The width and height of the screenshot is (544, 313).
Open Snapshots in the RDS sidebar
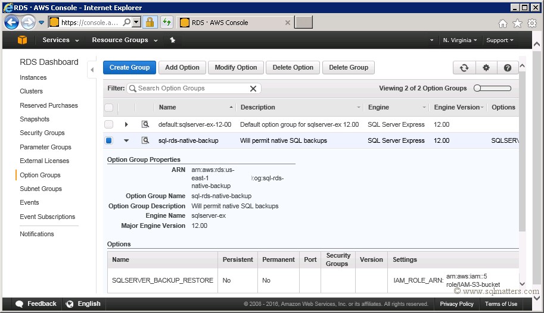tap(35, 119)
